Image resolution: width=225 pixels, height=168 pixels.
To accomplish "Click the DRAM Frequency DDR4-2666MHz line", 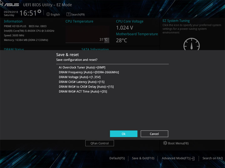I will (x=89, y=72).
